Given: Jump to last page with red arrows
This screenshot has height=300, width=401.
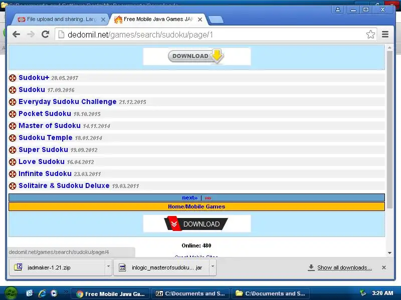Looking at the screenshot, I should 208,198.
